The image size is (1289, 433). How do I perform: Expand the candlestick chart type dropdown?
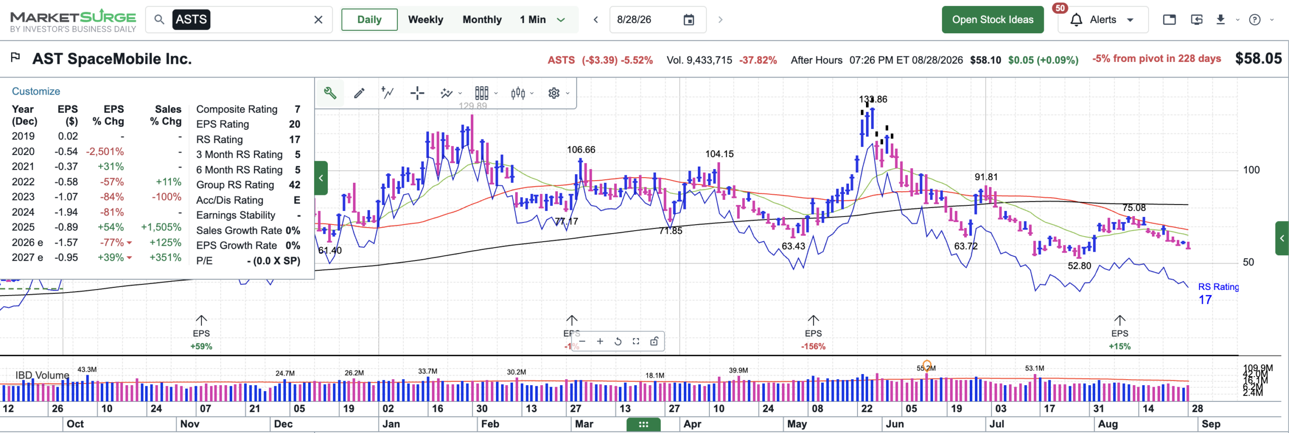[x=521, y=93]
